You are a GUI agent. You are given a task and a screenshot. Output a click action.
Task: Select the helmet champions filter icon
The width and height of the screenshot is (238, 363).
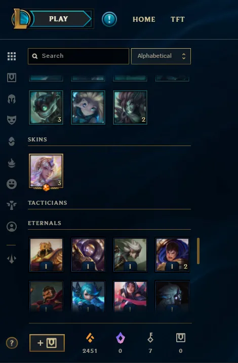[12, 99]
